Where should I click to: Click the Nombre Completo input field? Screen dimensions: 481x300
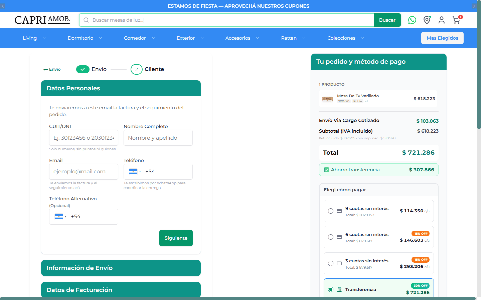click(158, 138)
